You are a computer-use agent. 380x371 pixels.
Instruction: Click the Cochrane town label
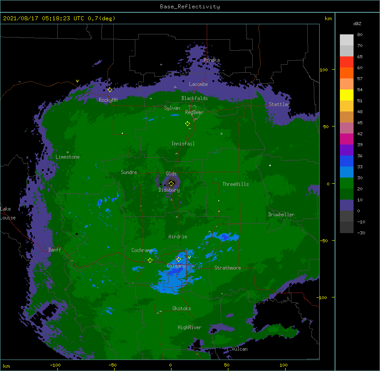click(142, 250)
